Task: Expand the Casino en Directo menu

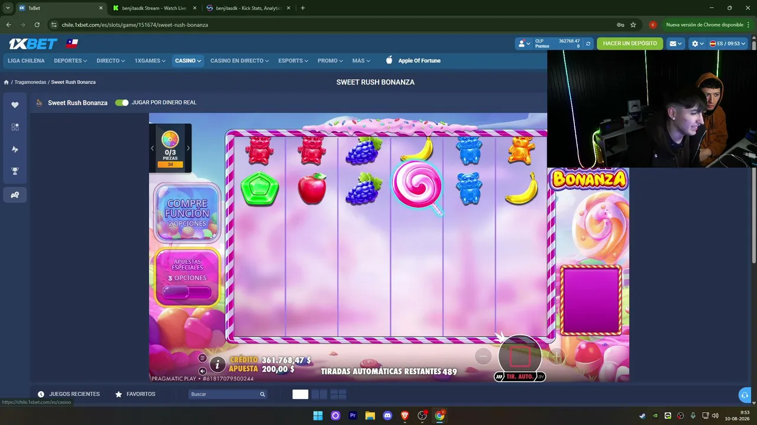Action: pos(240,61)
